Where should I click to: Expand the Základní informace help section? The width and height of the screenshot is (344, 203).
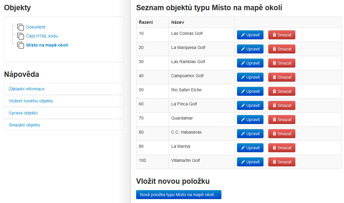coord(26,89)
